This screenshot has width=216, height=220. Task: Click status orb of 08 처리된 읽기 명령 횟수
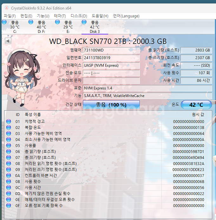[9, 164]
